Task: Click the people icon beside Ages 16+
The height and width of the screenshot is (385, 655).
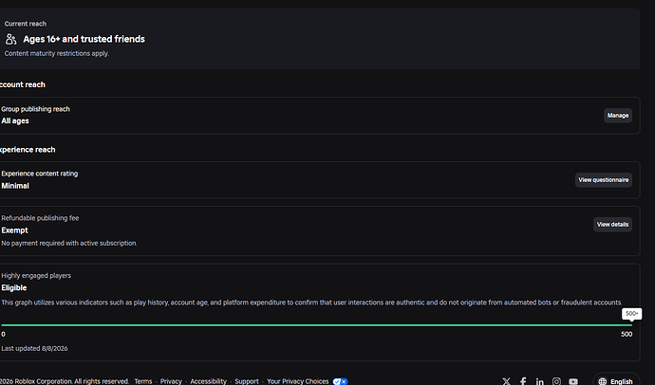Action: click(10, 39)
